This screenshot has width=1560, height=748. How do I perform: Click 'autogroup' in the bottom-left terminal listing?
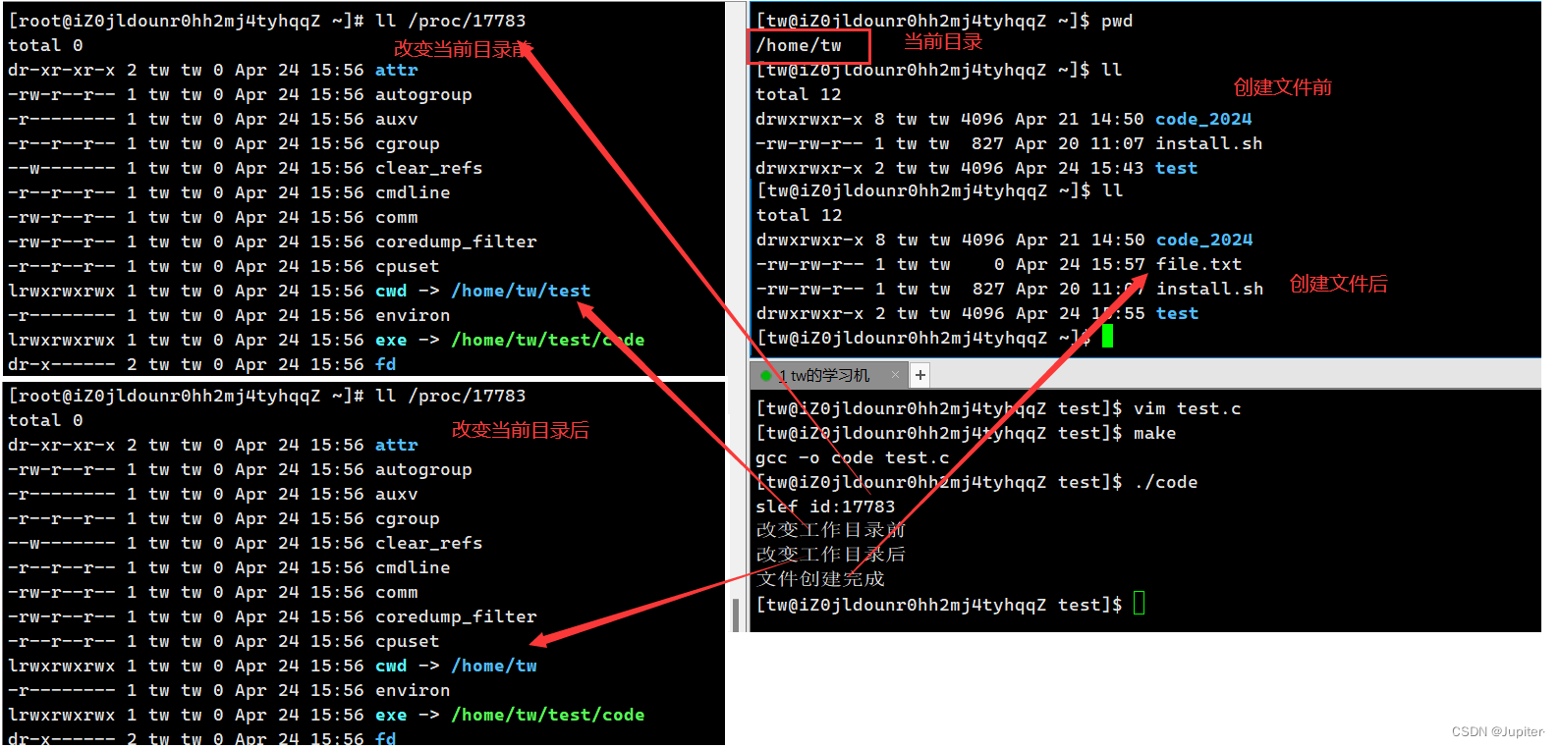(x=423, y=469)
